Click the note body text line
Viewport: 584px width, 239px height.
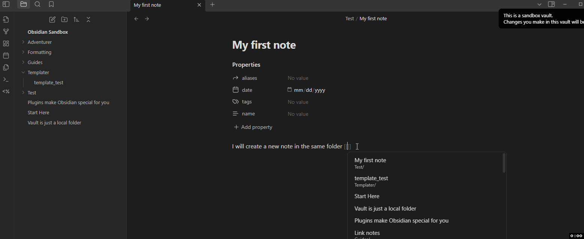coord(291,146)
